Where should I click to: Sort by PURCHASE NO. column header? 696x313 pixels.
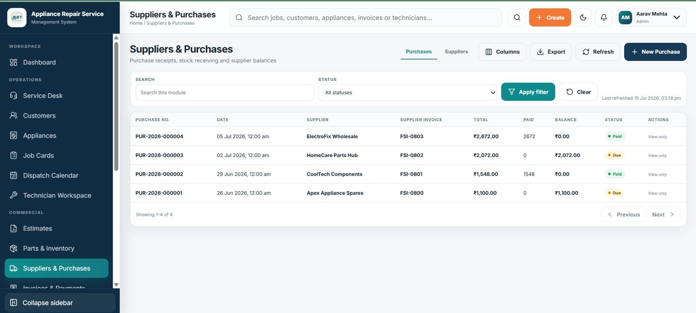pos(152,120)
